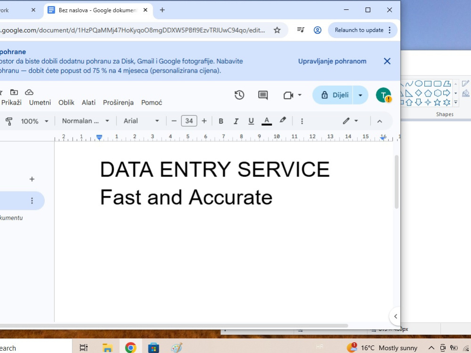Open the Umetni menu
Viewport: 471px width, 353px height.
pos(40,103)
